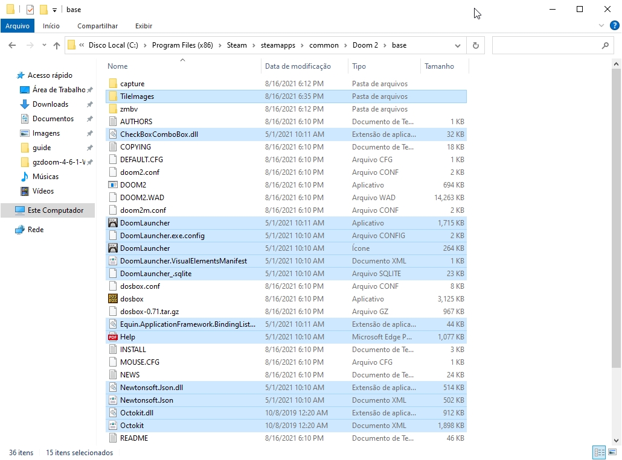Select Newtonsoft.Json.dll file icon
The height and width of the screenshot is (460, 622).
click(113, 388)
